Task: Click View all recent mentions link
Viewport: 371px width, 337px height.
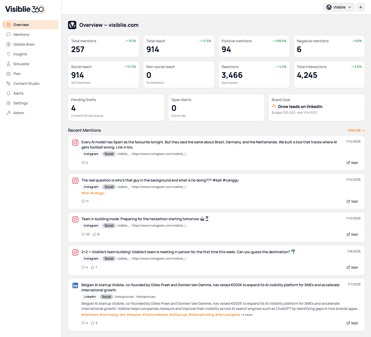Action: pyautogui.click(x=356, y=130)
